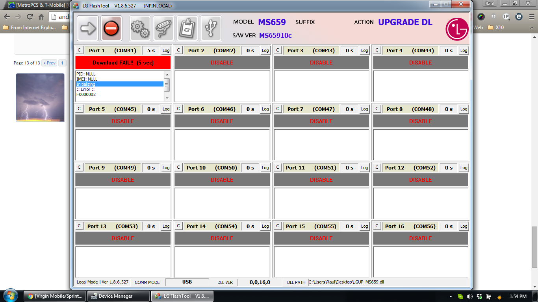Image resolution: width=538 pixels, height=302 pixels.
Task: Click the C button for Port 2
Action: pos(178,50)
